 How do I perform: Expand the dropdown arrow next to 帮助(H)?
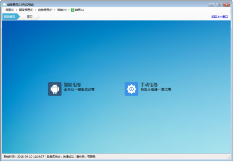click(68, 10)
